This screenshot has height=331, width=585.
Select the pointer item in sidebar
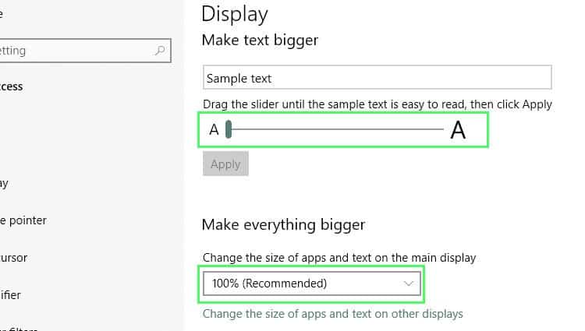pyautogui.click(x=23, y=220)
